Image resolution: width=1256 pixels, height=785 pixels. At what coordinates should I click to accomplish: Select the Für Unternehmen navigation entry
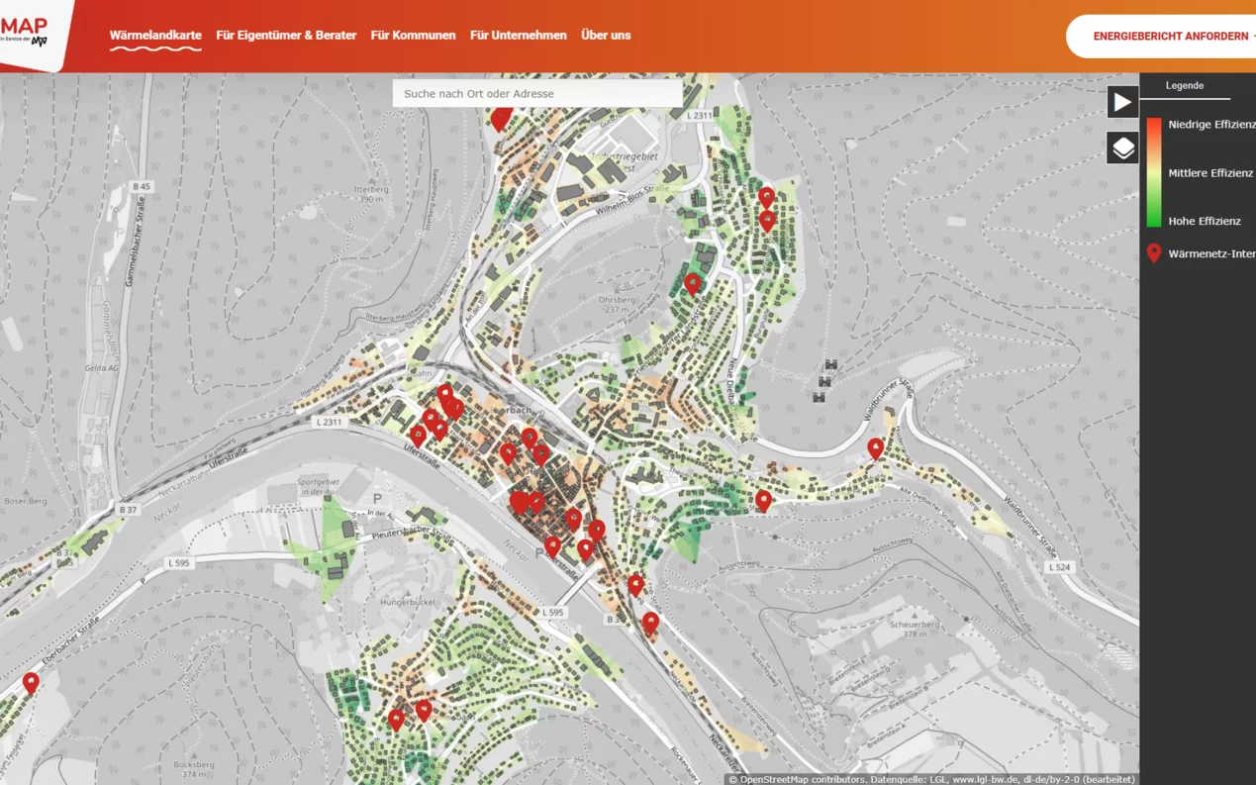pyautogui.click(x=518, y=36)
